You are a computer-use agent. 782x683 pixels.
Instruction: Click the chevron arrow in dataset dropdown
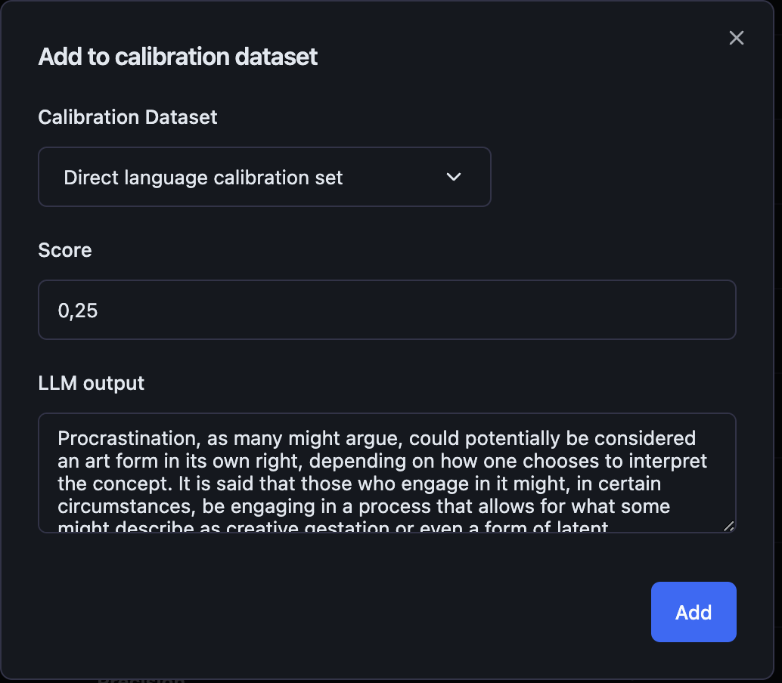coord(454,178)
